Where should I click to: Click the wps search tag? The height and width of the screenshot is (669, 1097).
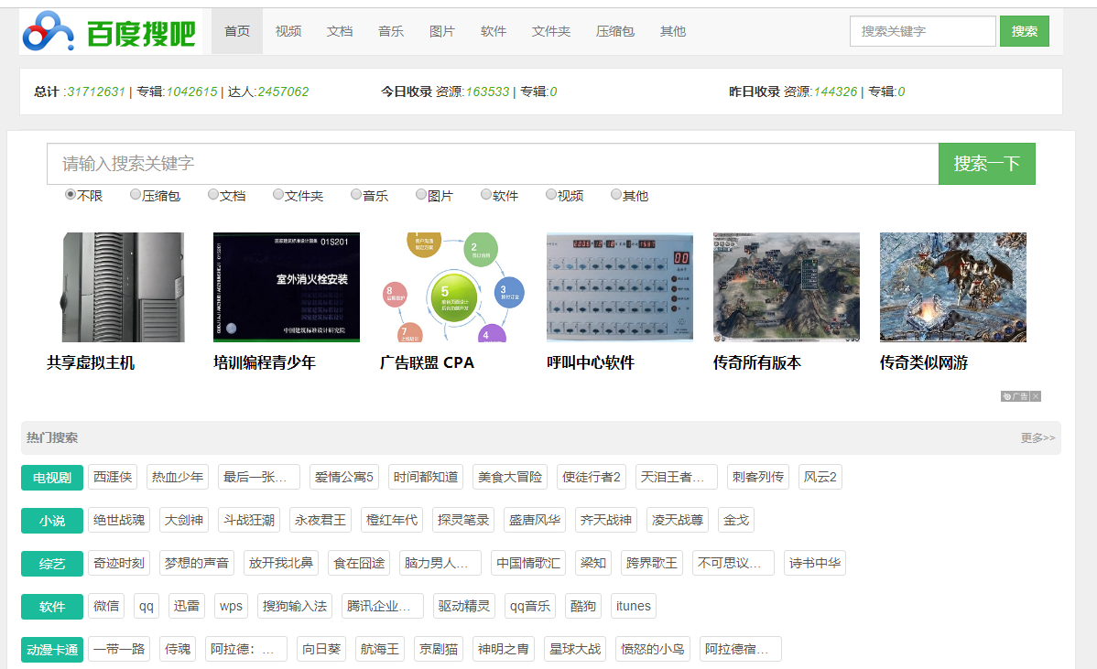231,606
